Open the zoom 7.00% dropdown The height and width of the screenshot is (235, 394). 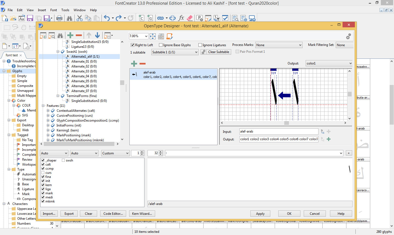tap(146, 36)
